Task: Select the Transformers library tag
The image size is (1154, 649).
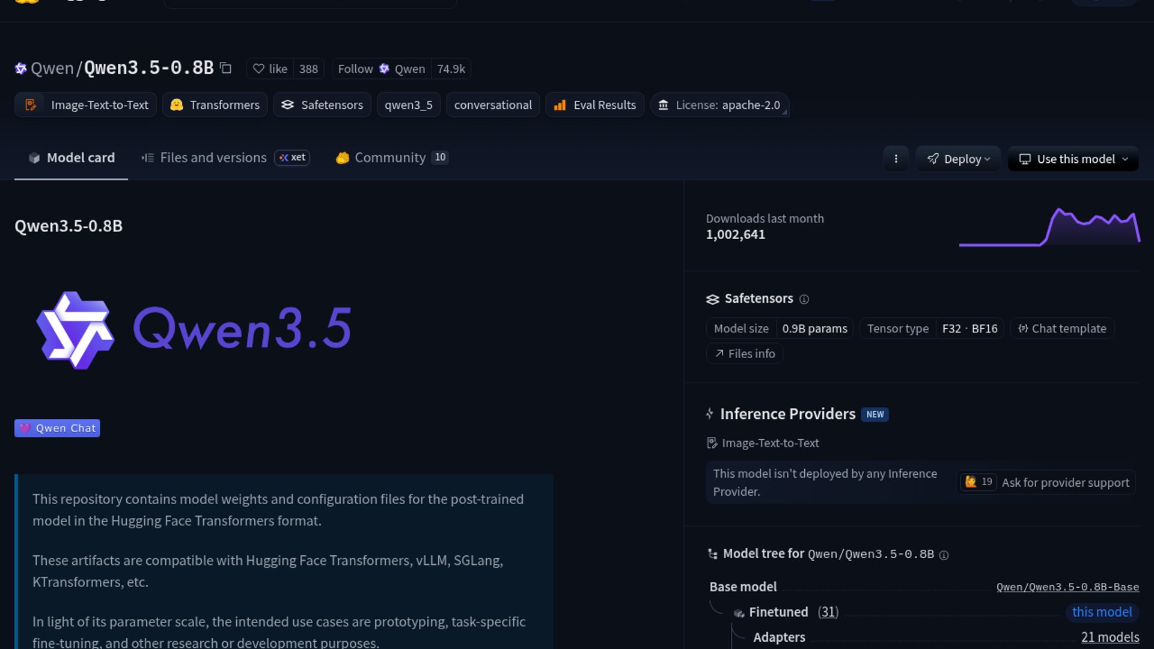Action: 215,105
